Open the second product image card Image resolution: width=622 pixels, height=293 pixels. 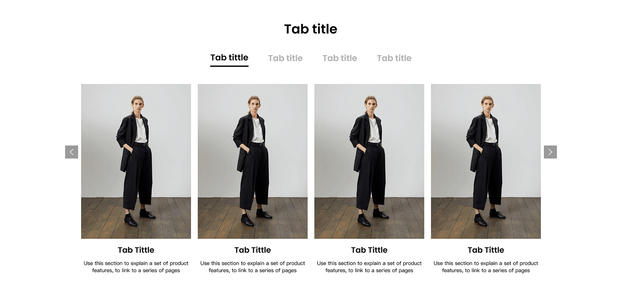[x=252, y=161]
